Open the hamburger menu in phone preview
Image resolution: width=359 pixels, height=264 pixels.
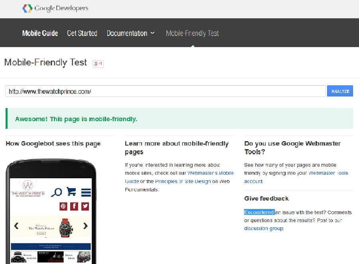86,192
